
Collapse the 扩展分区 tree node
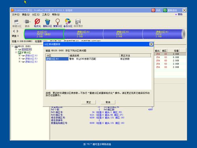coord(16,52)
